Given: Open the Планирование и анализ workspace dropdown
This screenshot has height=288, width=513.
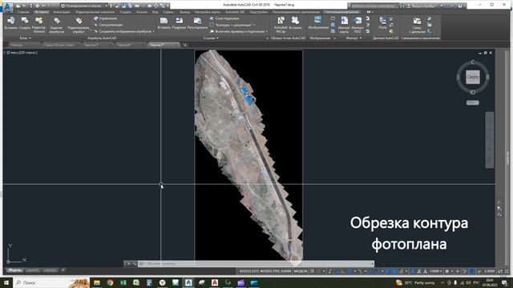Looking at the screenshot, I should 84,6.
